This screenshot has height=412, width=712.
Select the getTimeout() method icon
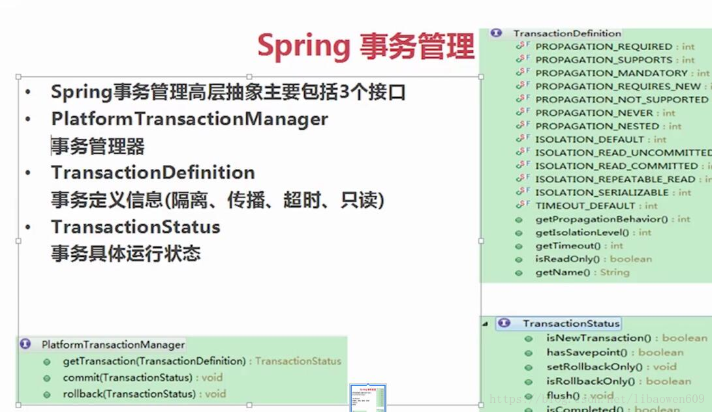(519, 246)
